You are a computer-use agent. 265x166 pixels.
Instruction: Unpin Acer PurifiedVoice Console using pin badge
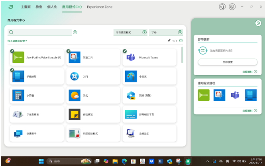[x=12, y=51]
